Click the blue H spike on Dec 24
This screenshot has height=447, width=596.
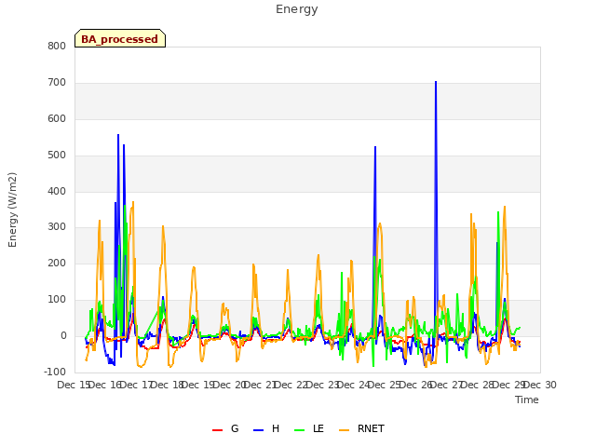(375, 147)
